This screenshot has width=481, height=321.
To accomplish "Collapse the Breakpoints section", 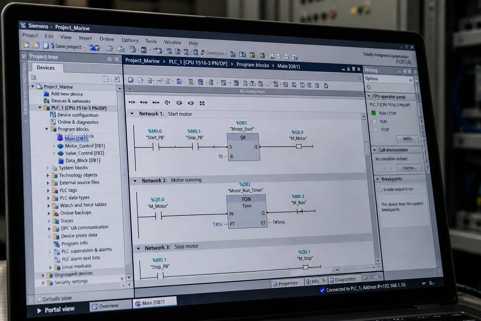I will 377,179.
